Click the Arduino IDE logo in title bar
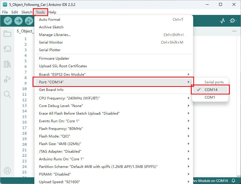 tap(5, 4)
